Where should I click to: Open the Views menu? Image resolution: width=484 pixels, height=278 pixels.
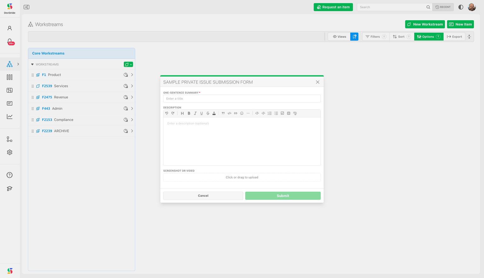[x=339, y=37]
